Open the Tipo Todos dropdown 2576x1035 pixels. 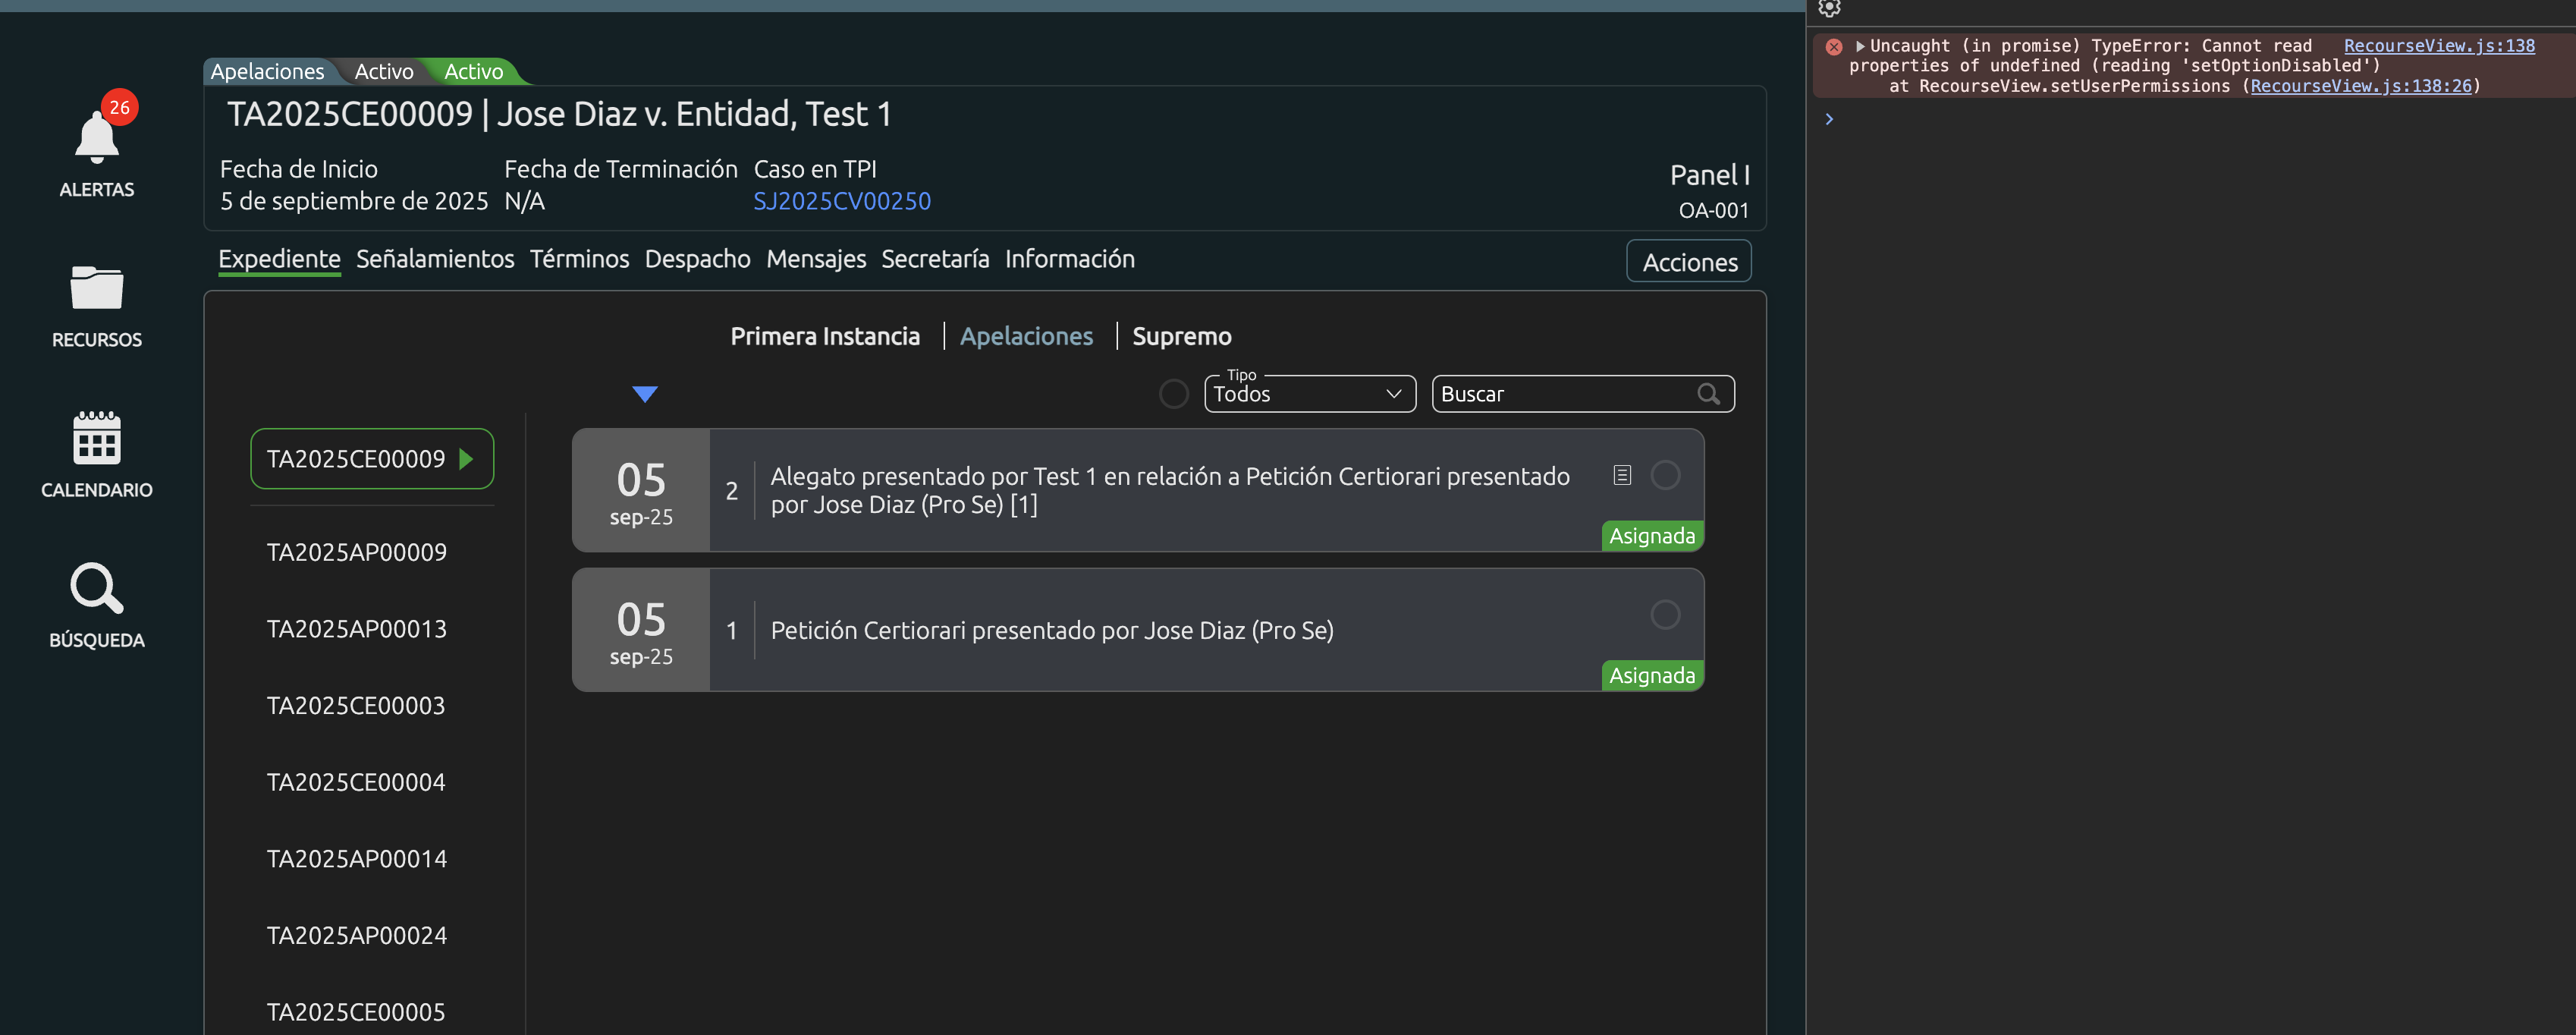point(1309,394)
